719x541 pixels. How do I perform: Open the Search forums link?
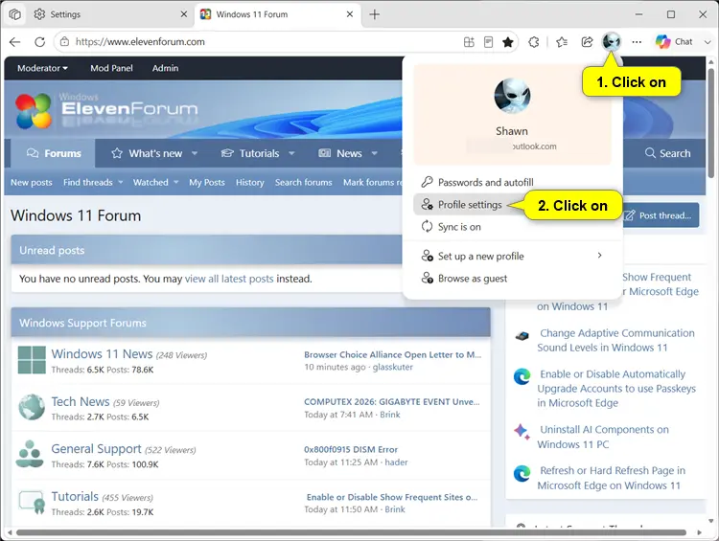304,182
